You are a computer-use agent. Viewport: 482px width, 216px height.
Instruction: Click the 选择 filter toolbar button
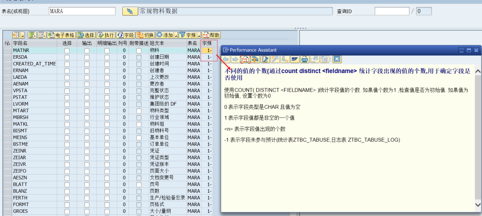[x=86, y=35]
